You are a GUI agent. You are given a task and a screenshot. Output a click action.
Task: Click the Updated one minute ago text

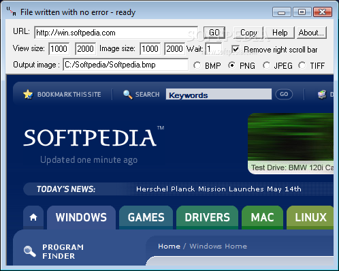pyautogui.click(x=88, y=160)
